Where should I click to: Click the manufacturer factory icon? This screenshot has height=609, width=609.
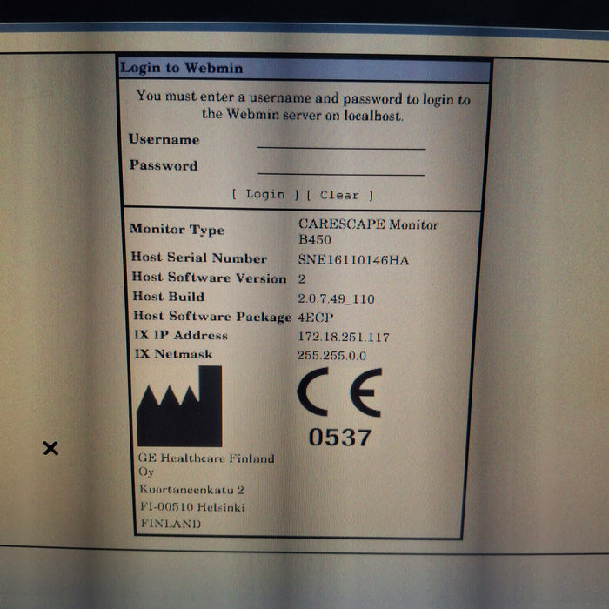(179, 406)
